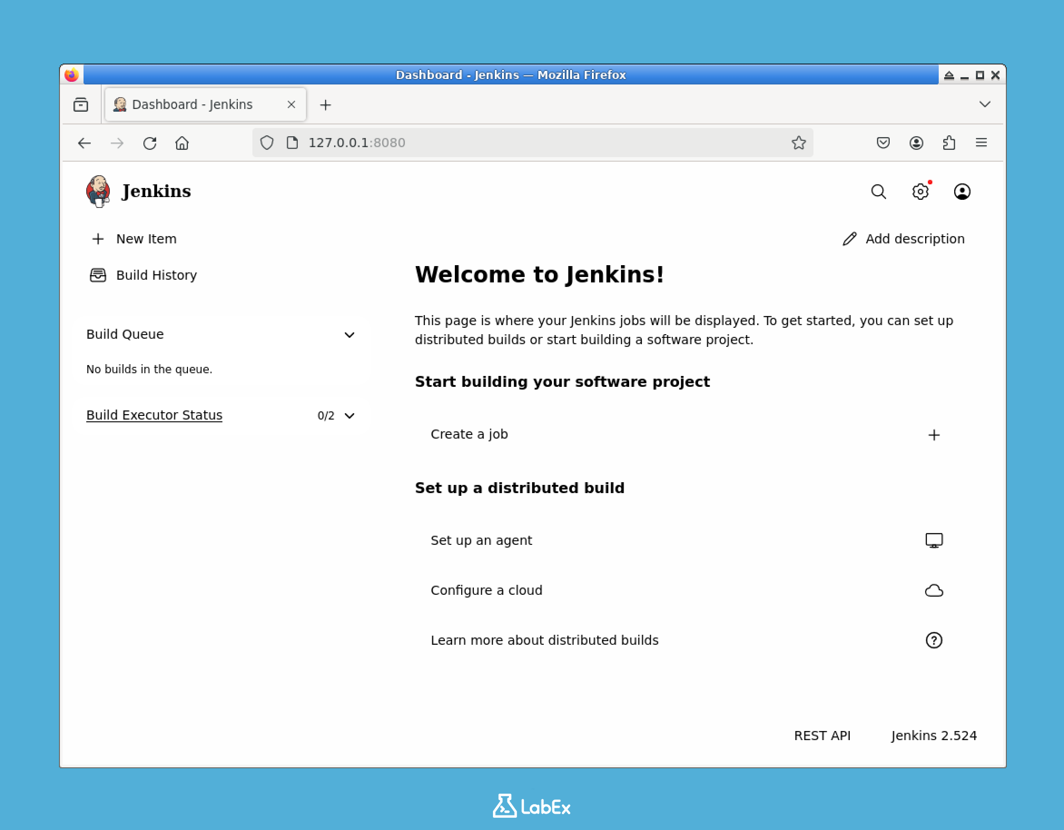This screenshot has width=1064, height=830.
Task: Collapse the Build Executor Status section
Action: pos(350,416)
